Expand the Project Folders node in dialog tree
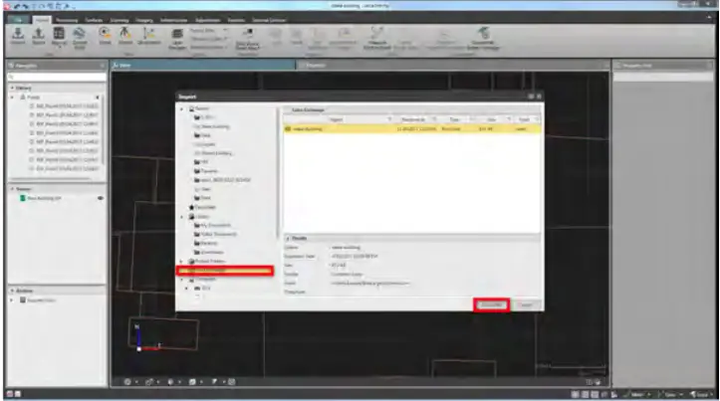Image resolution: width=720 pixels, height=401 pixels. click(x=182, y=261)
